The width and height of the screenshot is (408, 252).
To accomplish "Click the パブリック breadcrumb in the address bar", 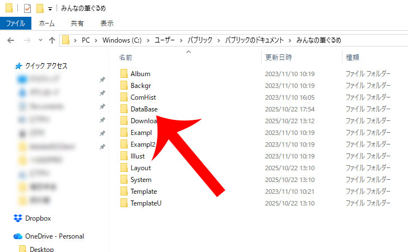I will [199, 40].
